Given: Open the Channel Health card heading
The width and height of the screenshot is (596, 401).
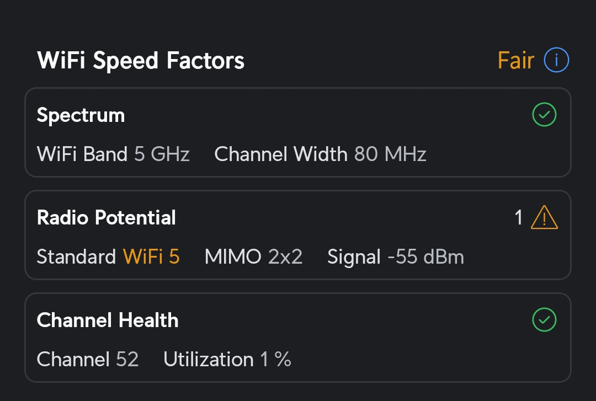Looking at the screenshot, I should (x=108, y=320).
